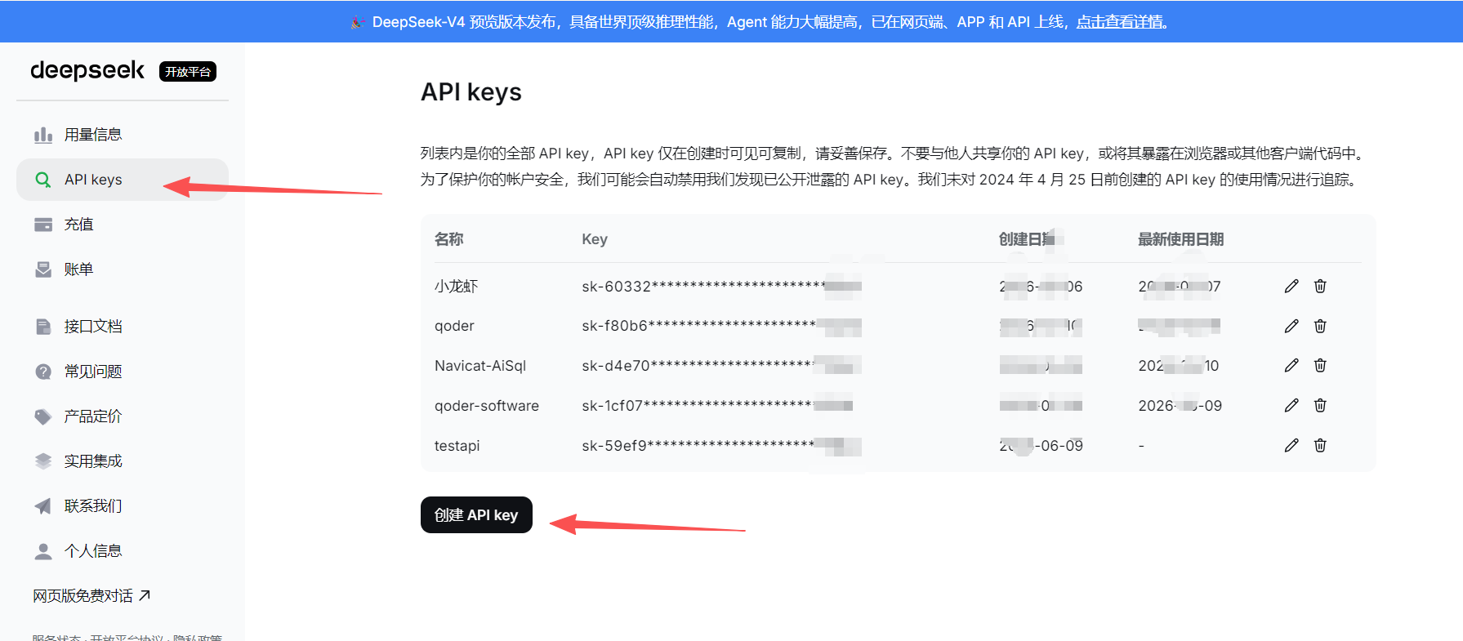Click the 用量信息 bar chart icon
This screenshot has width=1463, height=641.
click(x=43, y=135)
